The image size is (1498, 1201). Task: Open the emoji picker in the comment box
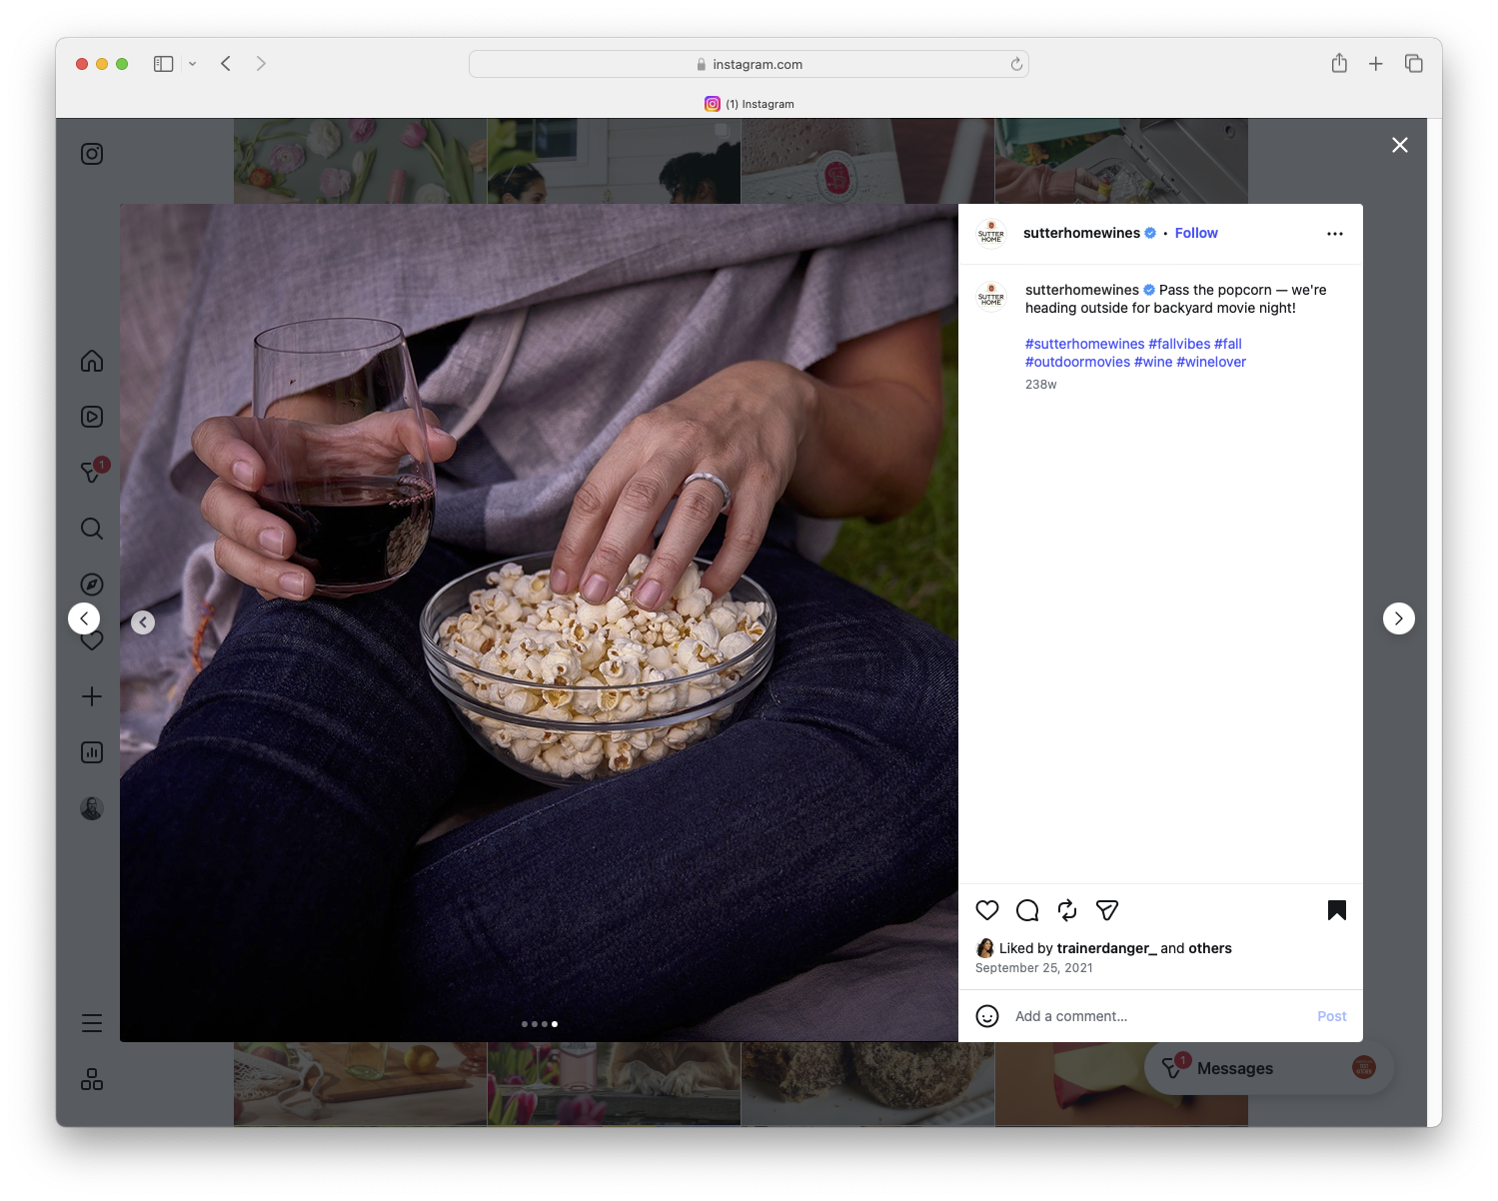[x=987, y=1015]
